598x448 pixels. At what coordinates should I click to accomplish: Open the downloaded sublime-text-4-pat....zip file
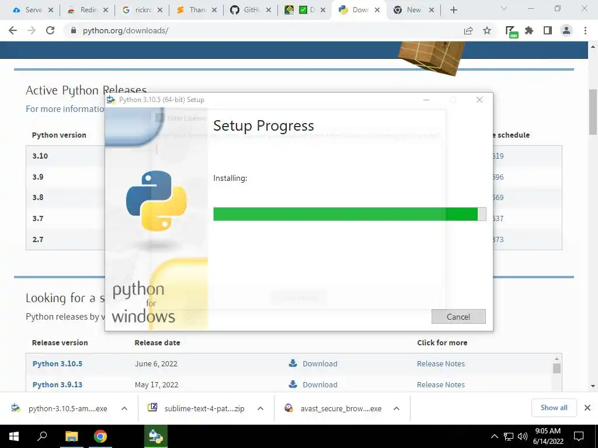[x=197, y=408]
